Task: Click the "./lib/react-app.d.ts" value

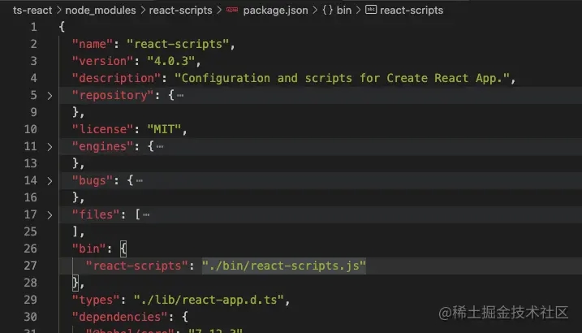Action: [x=209, y=300]
